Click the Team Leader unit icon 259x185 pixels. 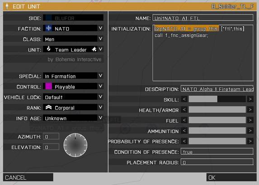(48, 48)
